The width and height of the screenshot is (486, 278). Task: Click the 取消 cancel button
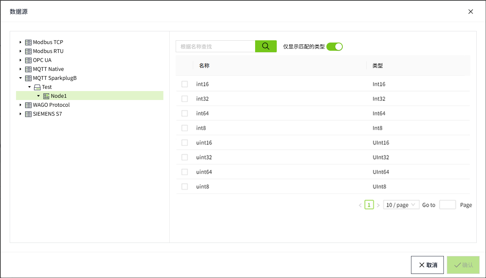(x=427, y=265)
